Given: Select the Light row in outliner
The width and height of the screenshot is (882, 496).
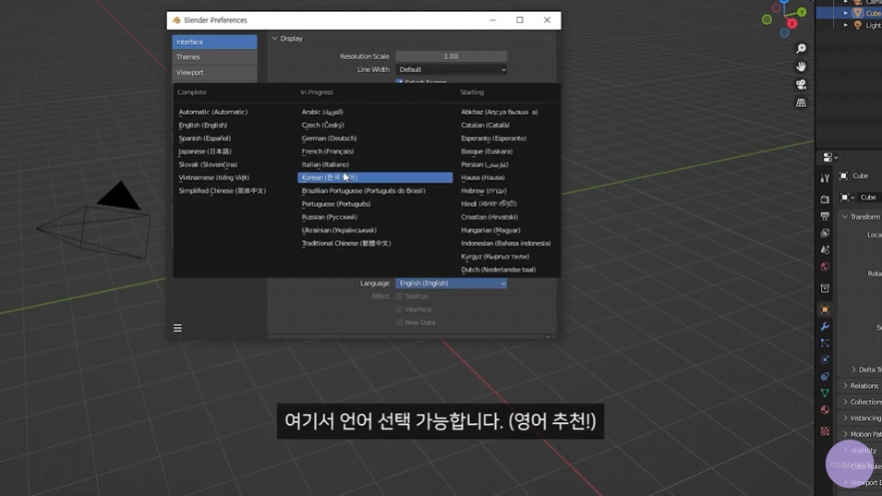Looking at the screenshot, I should pyautogui.click(x=851, y=25).
